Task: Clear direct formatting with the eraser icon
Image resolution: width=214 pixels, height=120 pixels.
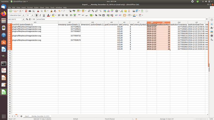Action: click(x=55, y=11)
